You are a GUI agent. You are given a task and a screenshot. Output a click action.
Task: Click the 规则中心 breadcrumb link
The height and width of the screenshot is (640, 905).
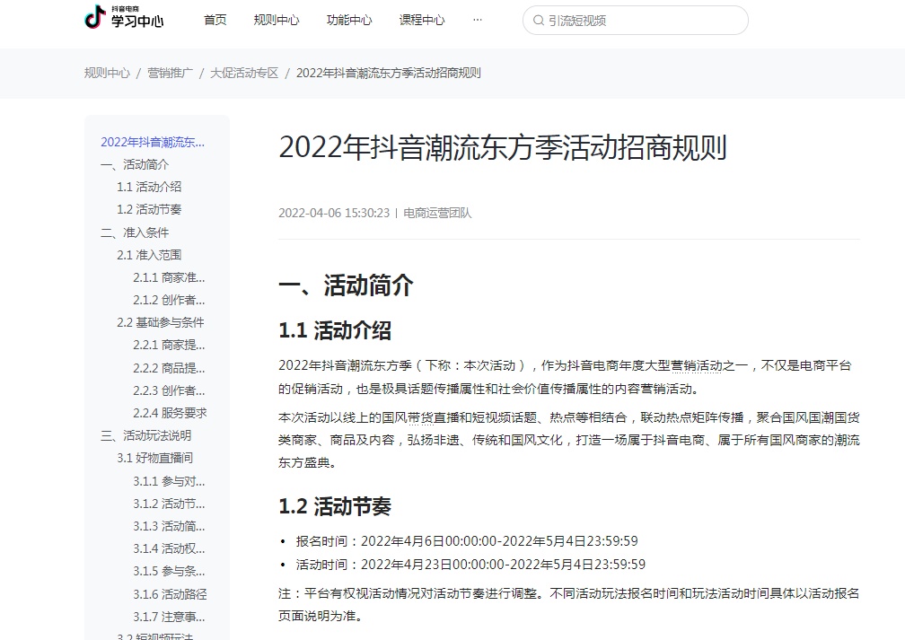(x=108, y=74)
